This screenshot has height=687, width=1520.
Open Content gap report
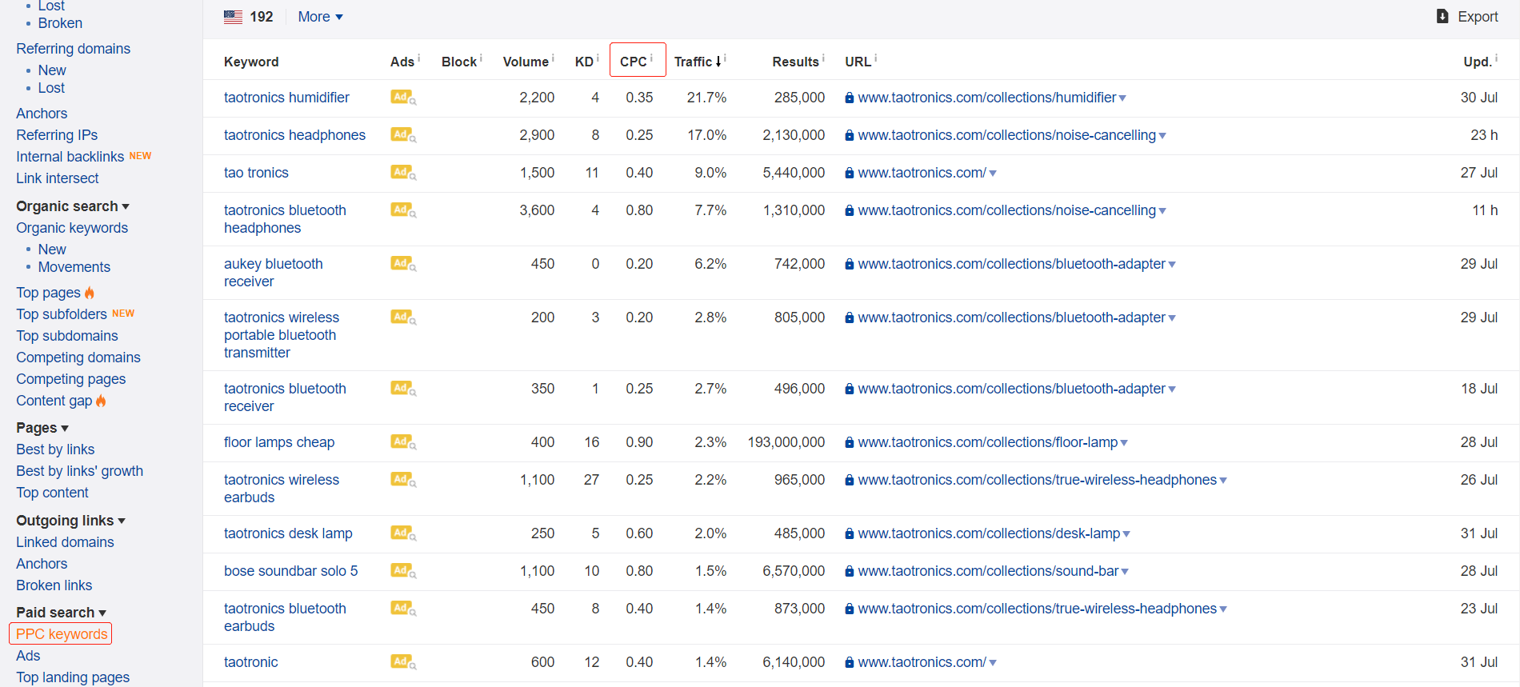point(54,401)
